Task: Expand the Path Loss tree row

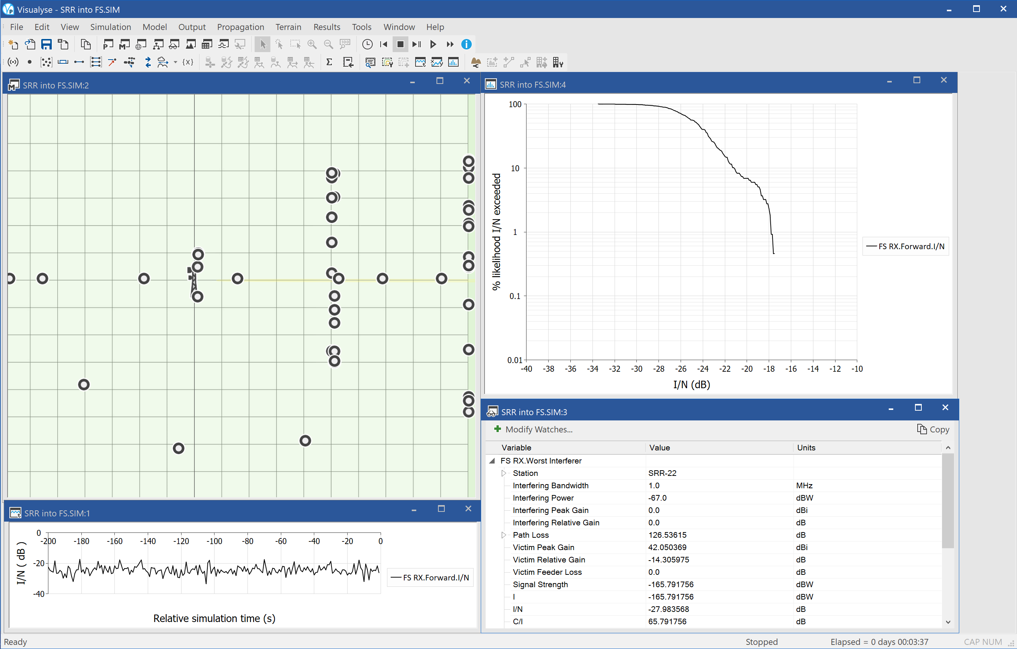Action: point(504,535)
